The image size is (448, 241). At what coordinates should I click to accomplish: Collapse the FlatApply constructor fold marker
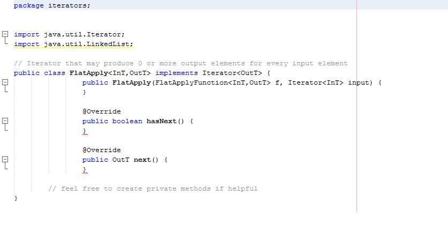(x=5, y=82)
